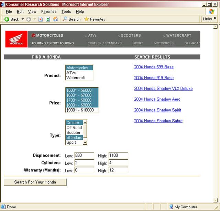
Task: Select ATVs in the Product list
Action: point(79,73)
